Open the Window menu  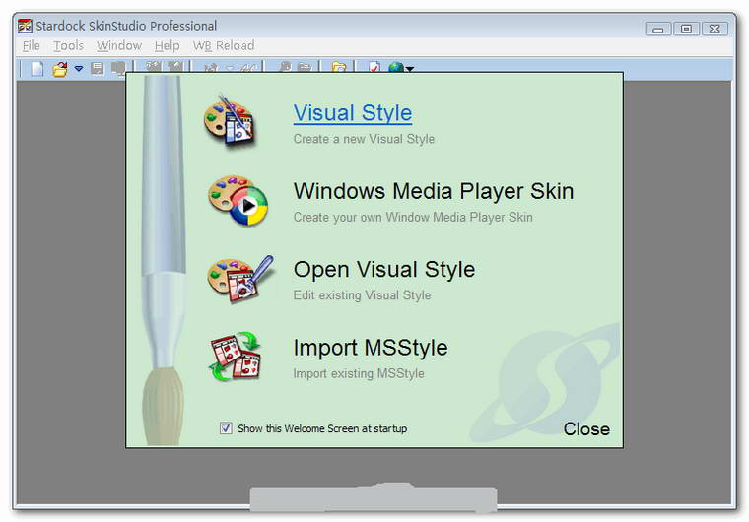click(x=119, y=46)
